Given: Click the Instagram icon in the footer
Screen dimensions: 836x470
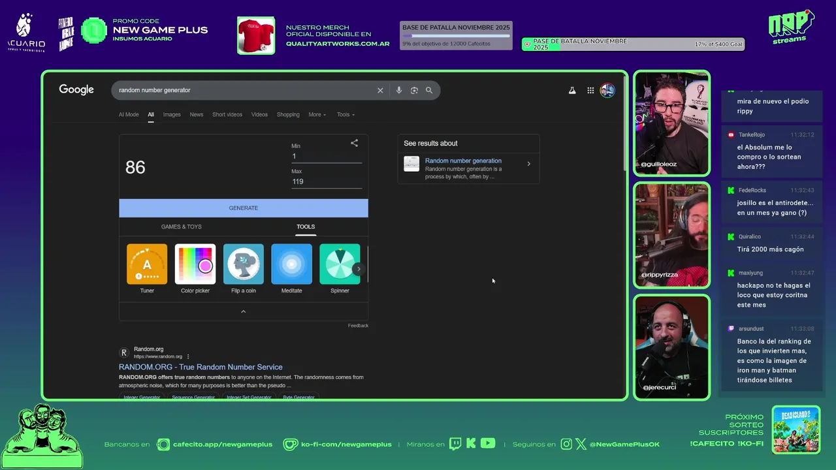Looking at the screenshot, I should [x=566, y=445].
